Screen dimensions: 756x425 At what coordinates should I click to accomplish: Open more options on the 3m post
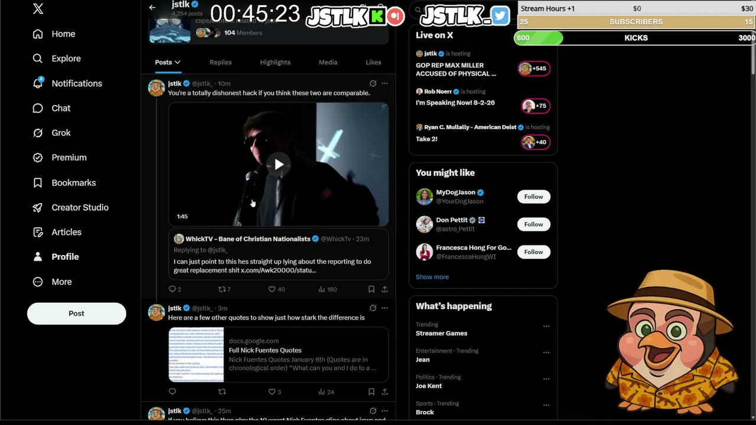pyautogui.click(x=384, y=308)
